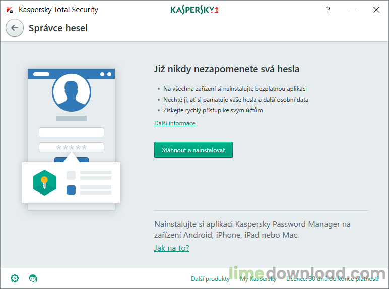Open the Další informace link
The height and width of the screenshot is (289, 389).
[x=175, y=123]
